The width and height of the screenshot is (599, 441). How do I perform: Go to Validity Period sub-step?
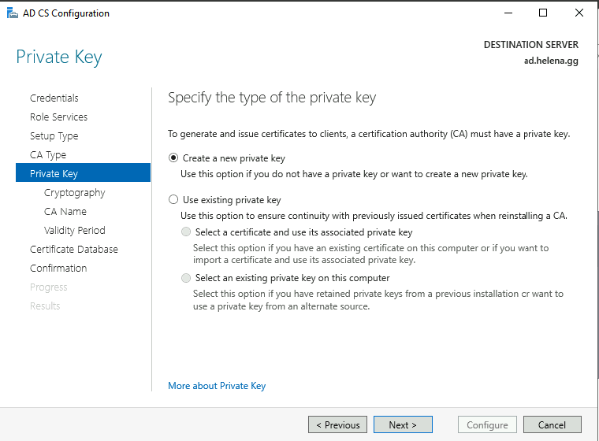click(74, 231)
